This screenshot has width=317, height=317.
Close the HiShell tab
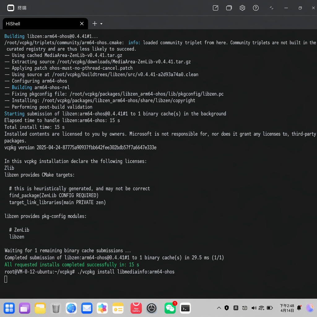82,24
